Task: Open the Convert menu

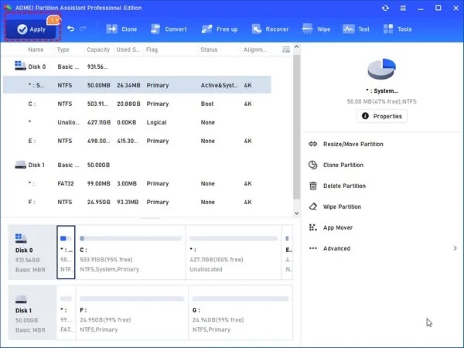Action: click(169, 29)
